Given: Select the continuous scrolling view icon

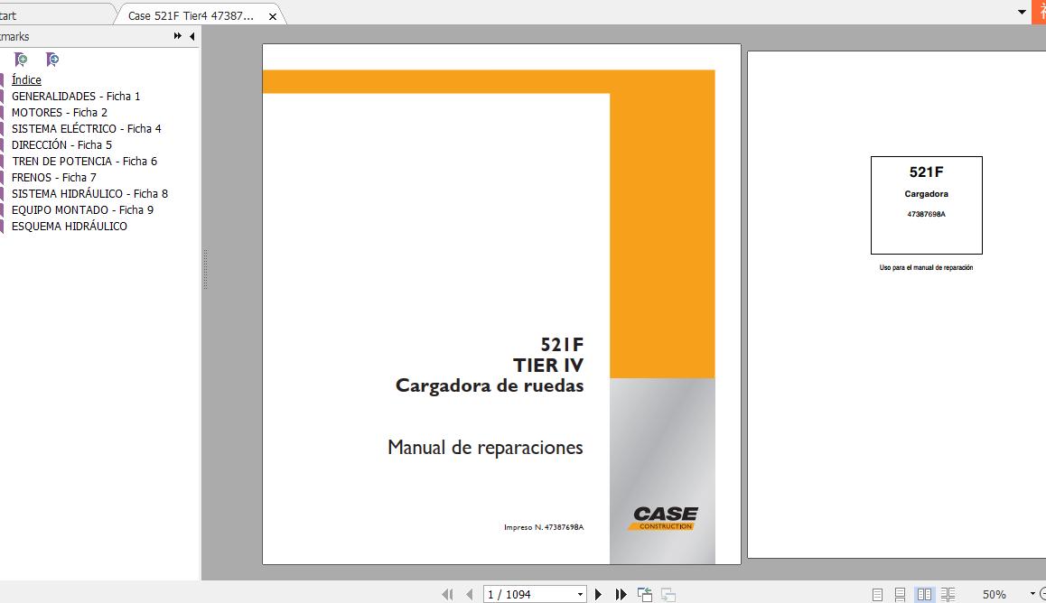Looking at the screenshot, I should point(900,594).
